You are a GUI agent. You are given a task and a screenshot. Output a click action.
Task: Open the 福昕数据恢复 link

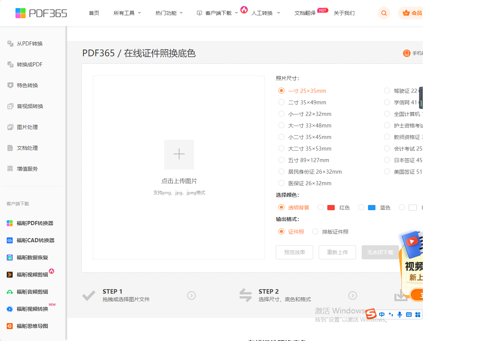pos(32,258)
